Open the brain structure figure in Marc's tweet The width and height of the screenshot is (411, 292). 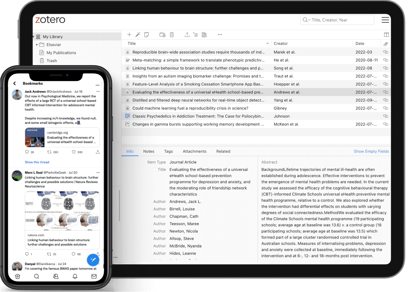coord(62,211)
